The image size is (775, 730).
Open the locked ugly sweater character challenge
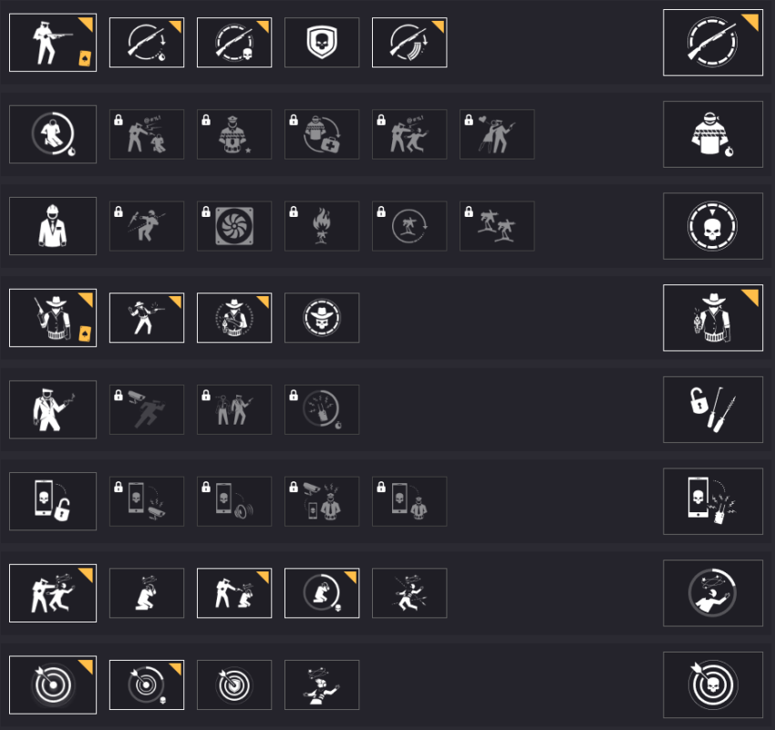[233, 134]
